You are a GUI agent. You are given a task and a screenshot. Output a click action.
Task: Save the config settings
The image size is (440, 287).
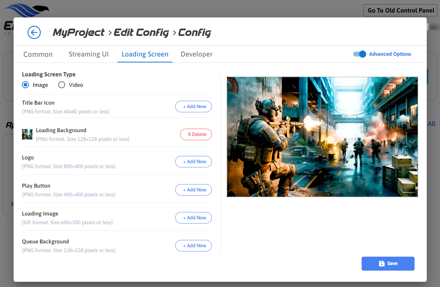pos(388,264)
